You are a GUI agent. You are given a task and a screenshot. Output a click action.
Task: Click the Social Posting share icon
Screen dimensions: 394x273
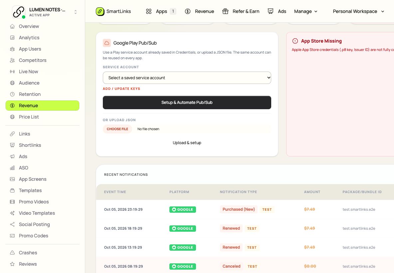12,224
